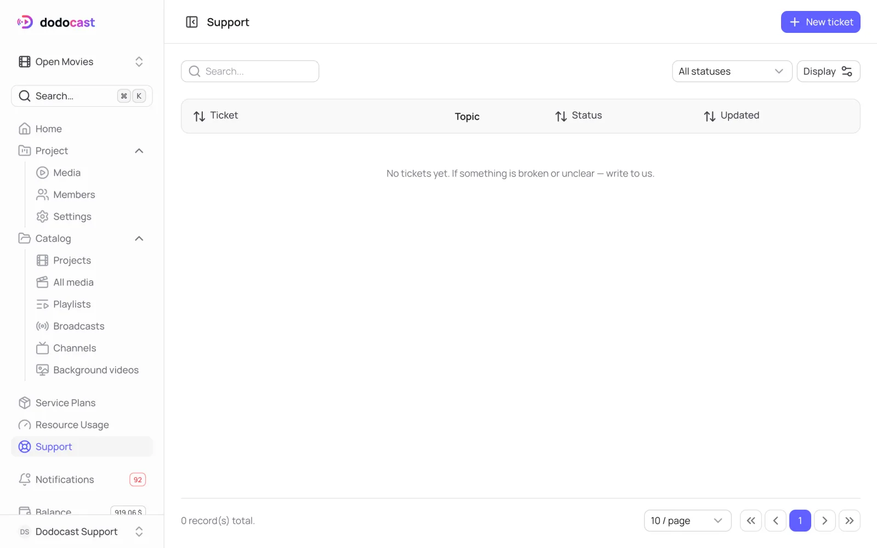
Task: Open Home from the sidebar
Action: tap(82, 129)
